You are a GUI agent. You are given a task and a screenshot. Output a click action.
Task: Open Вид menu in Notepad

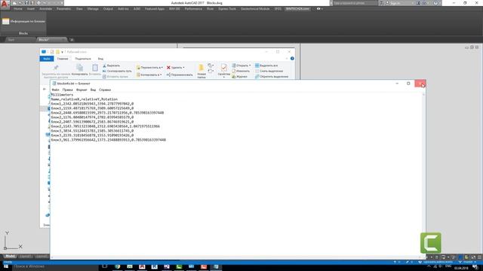click(x=93, y=90)
